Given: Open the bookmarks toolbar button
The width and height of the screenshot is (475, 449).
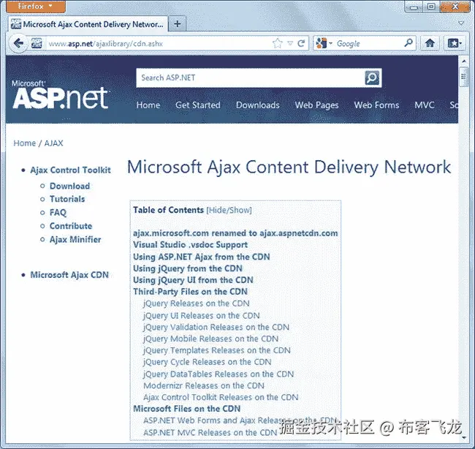Looking at the screenshot, I should 454,43.
